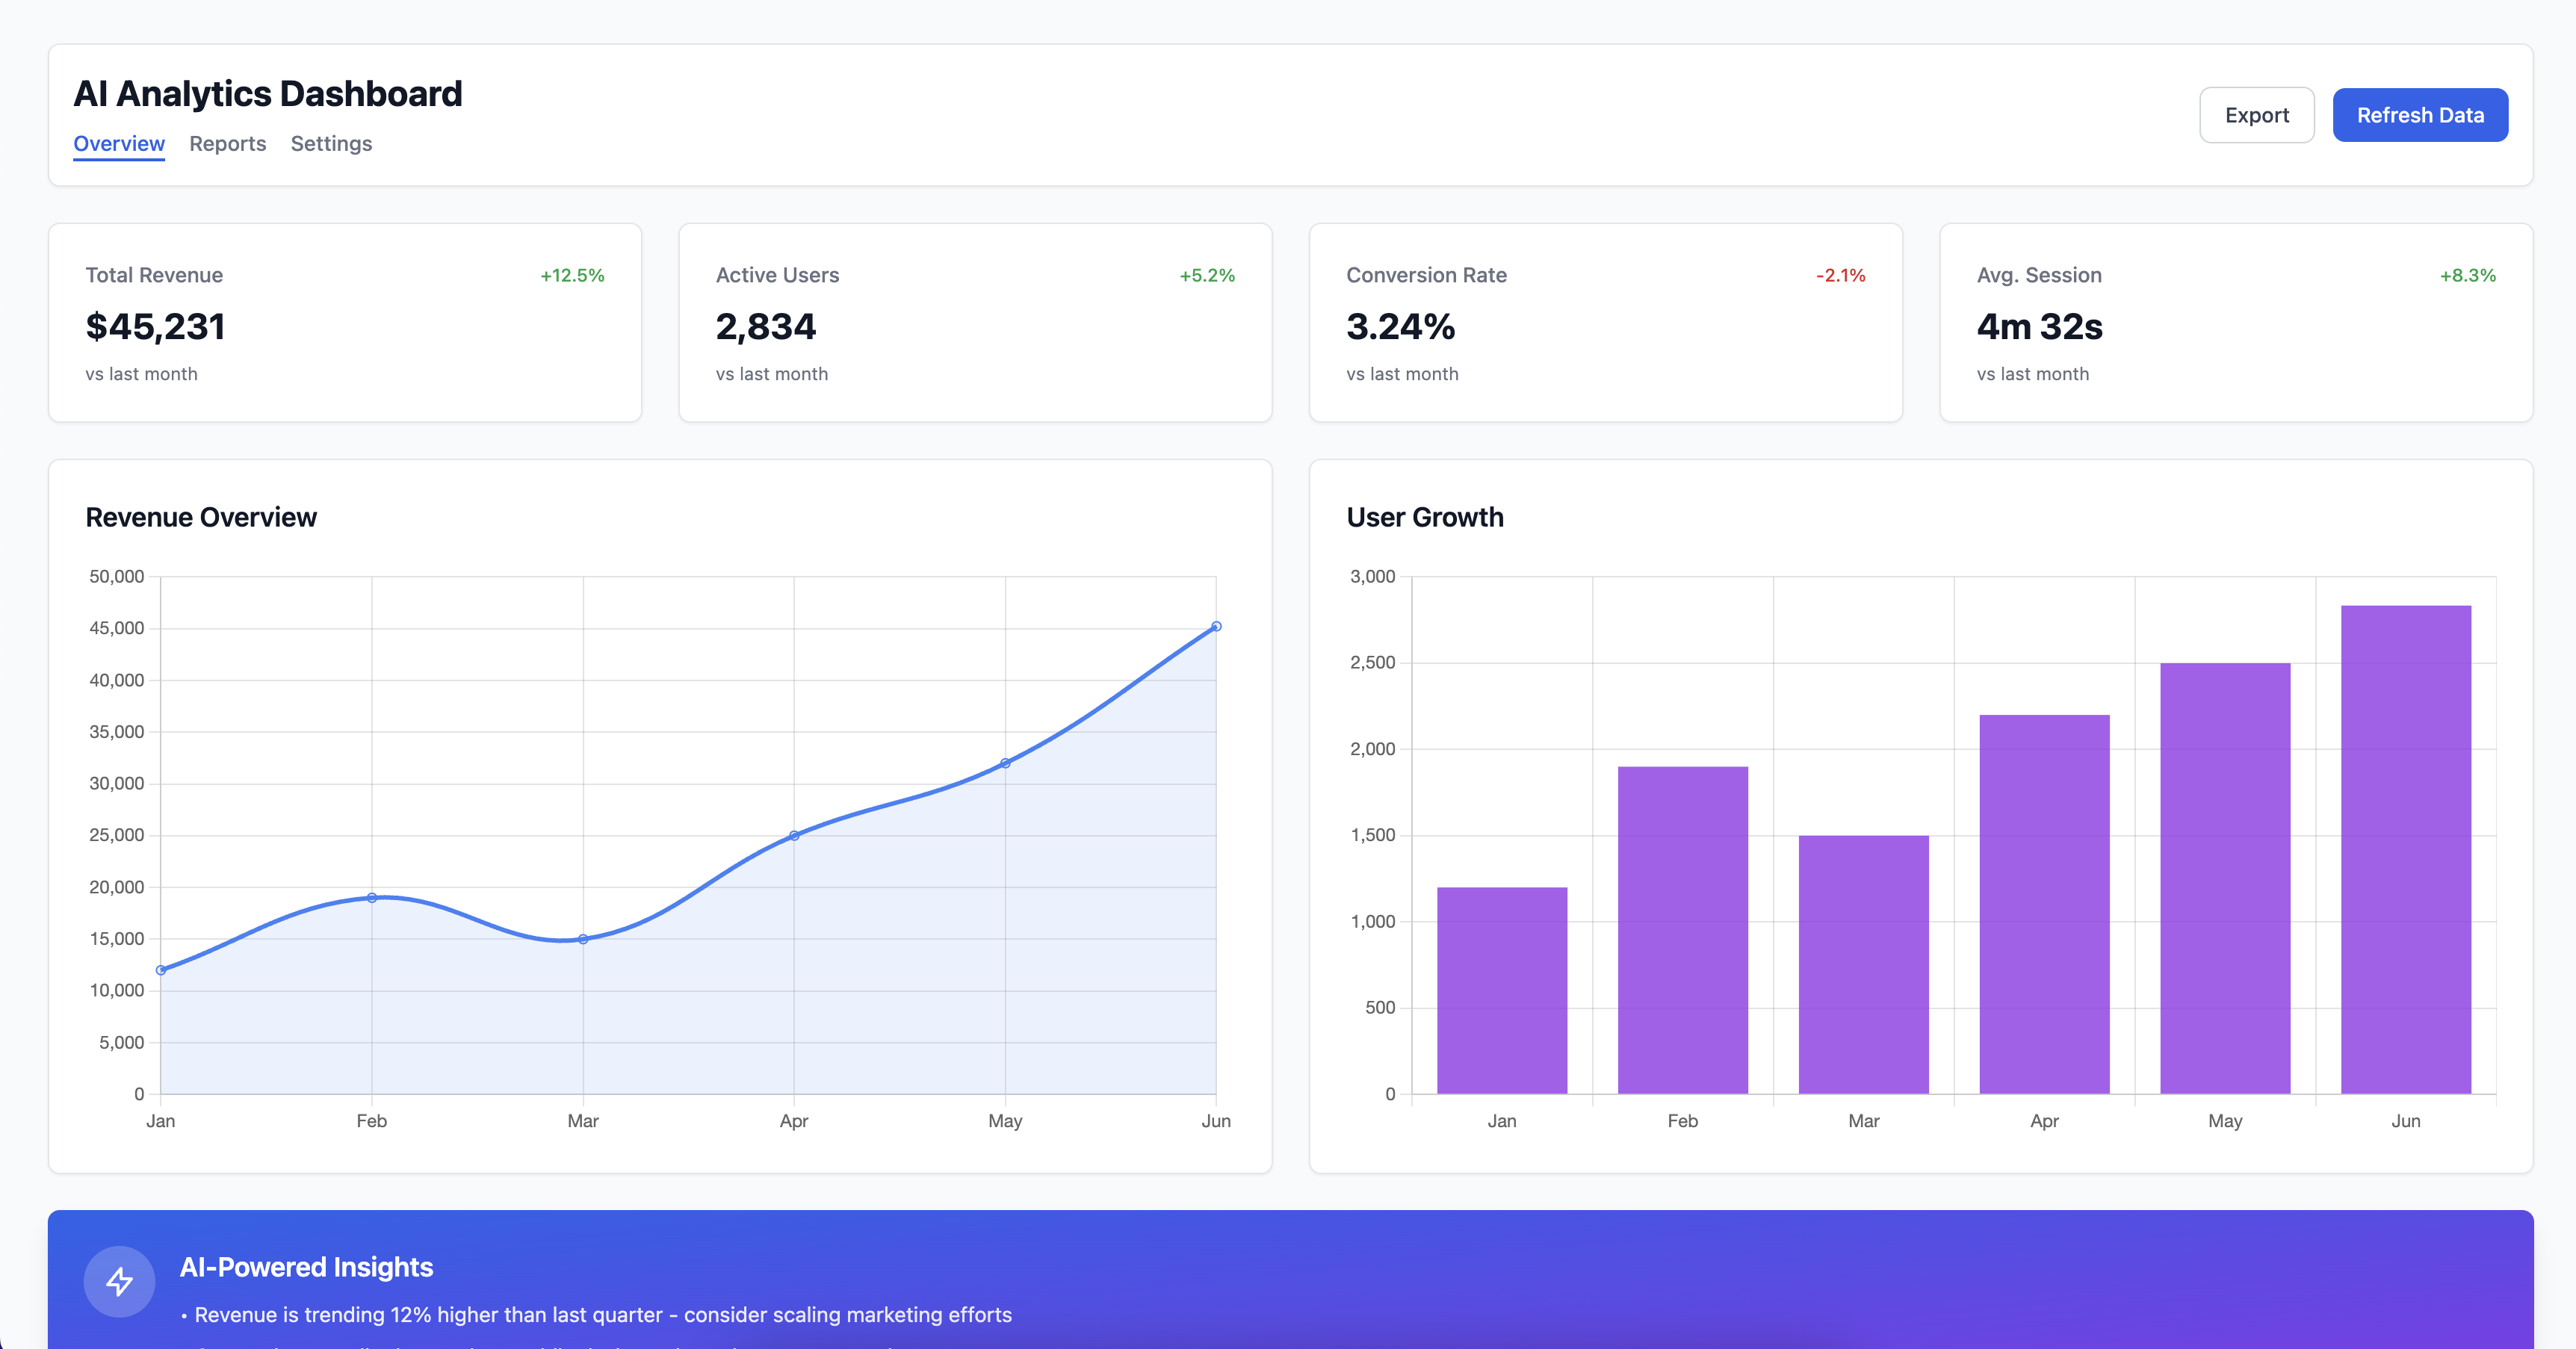The width and height of the screenshot is (2576, 1349).
Task: Click the revenue trending insight bullet
Action: click(x=598, y=1315)
